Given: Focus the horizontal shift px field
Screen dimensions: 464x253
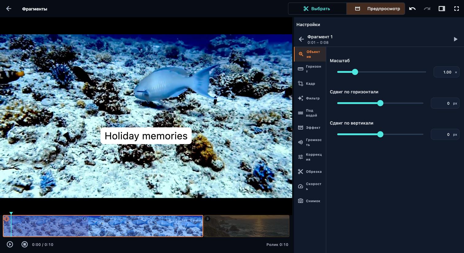Looking at the screenshot, I should pyautogui.click(x=445, y=103).
